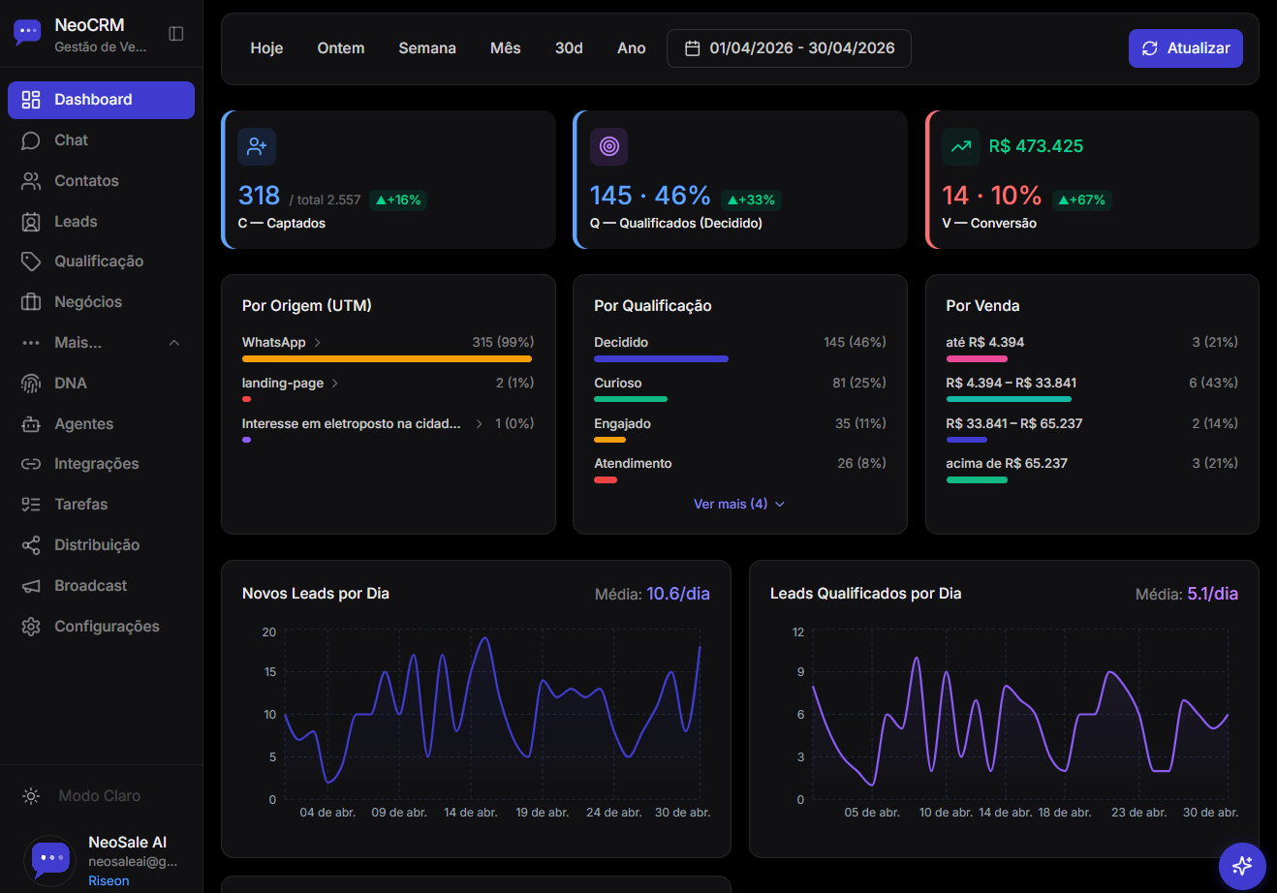The width and height of the screenshot is (1277, 893).
Task: Click the Chat bubble icon in sidebar
Action: click(x=31, y=140)
